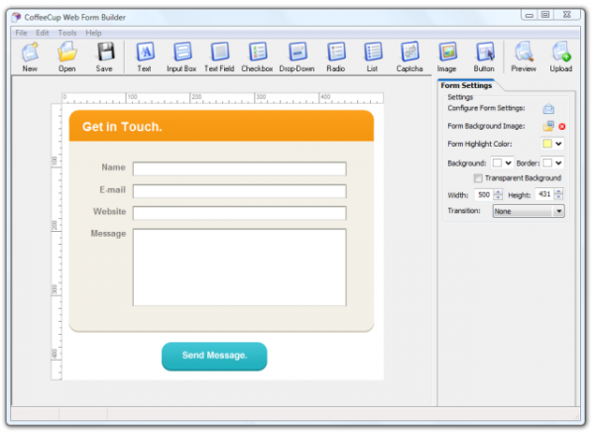The height and width of the screenshot is (434, 595).
Task: Preview the form using the toolbar
Action: tap(524, 56)
